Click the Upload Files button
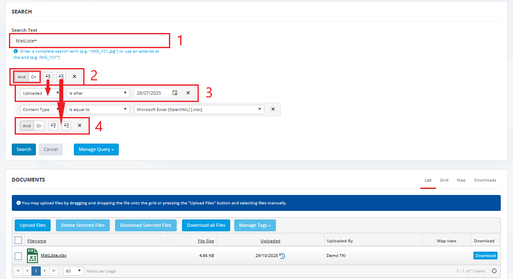This screenshot has width=513, height=279. tap(33, 225)
